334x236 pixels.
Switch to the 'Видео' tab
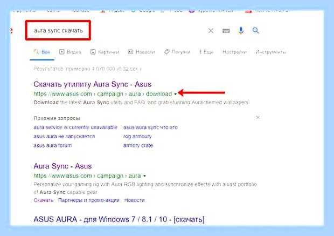(x=70, y=52)
